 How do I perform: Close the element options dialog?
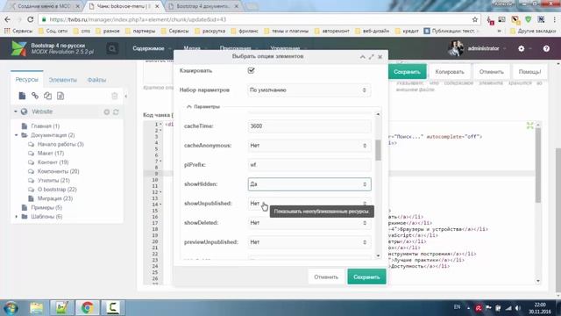(x=380, y=56)
